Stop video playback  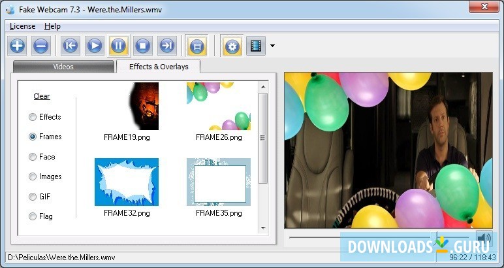[x=143, y=46]
